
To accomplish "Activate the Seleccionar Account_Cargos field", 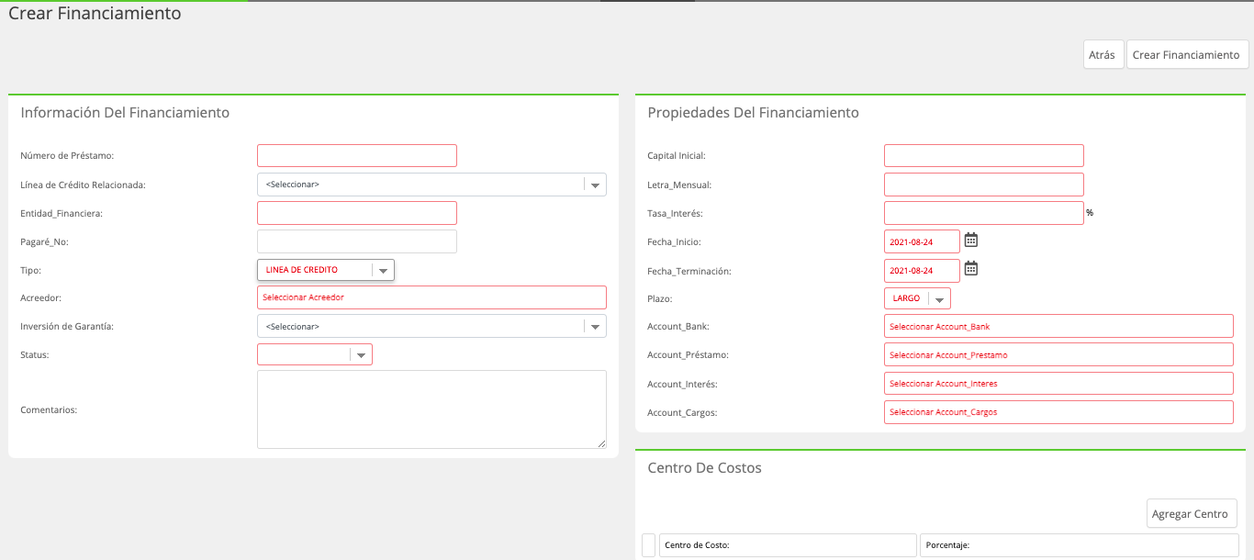I will coord(1058,412).
